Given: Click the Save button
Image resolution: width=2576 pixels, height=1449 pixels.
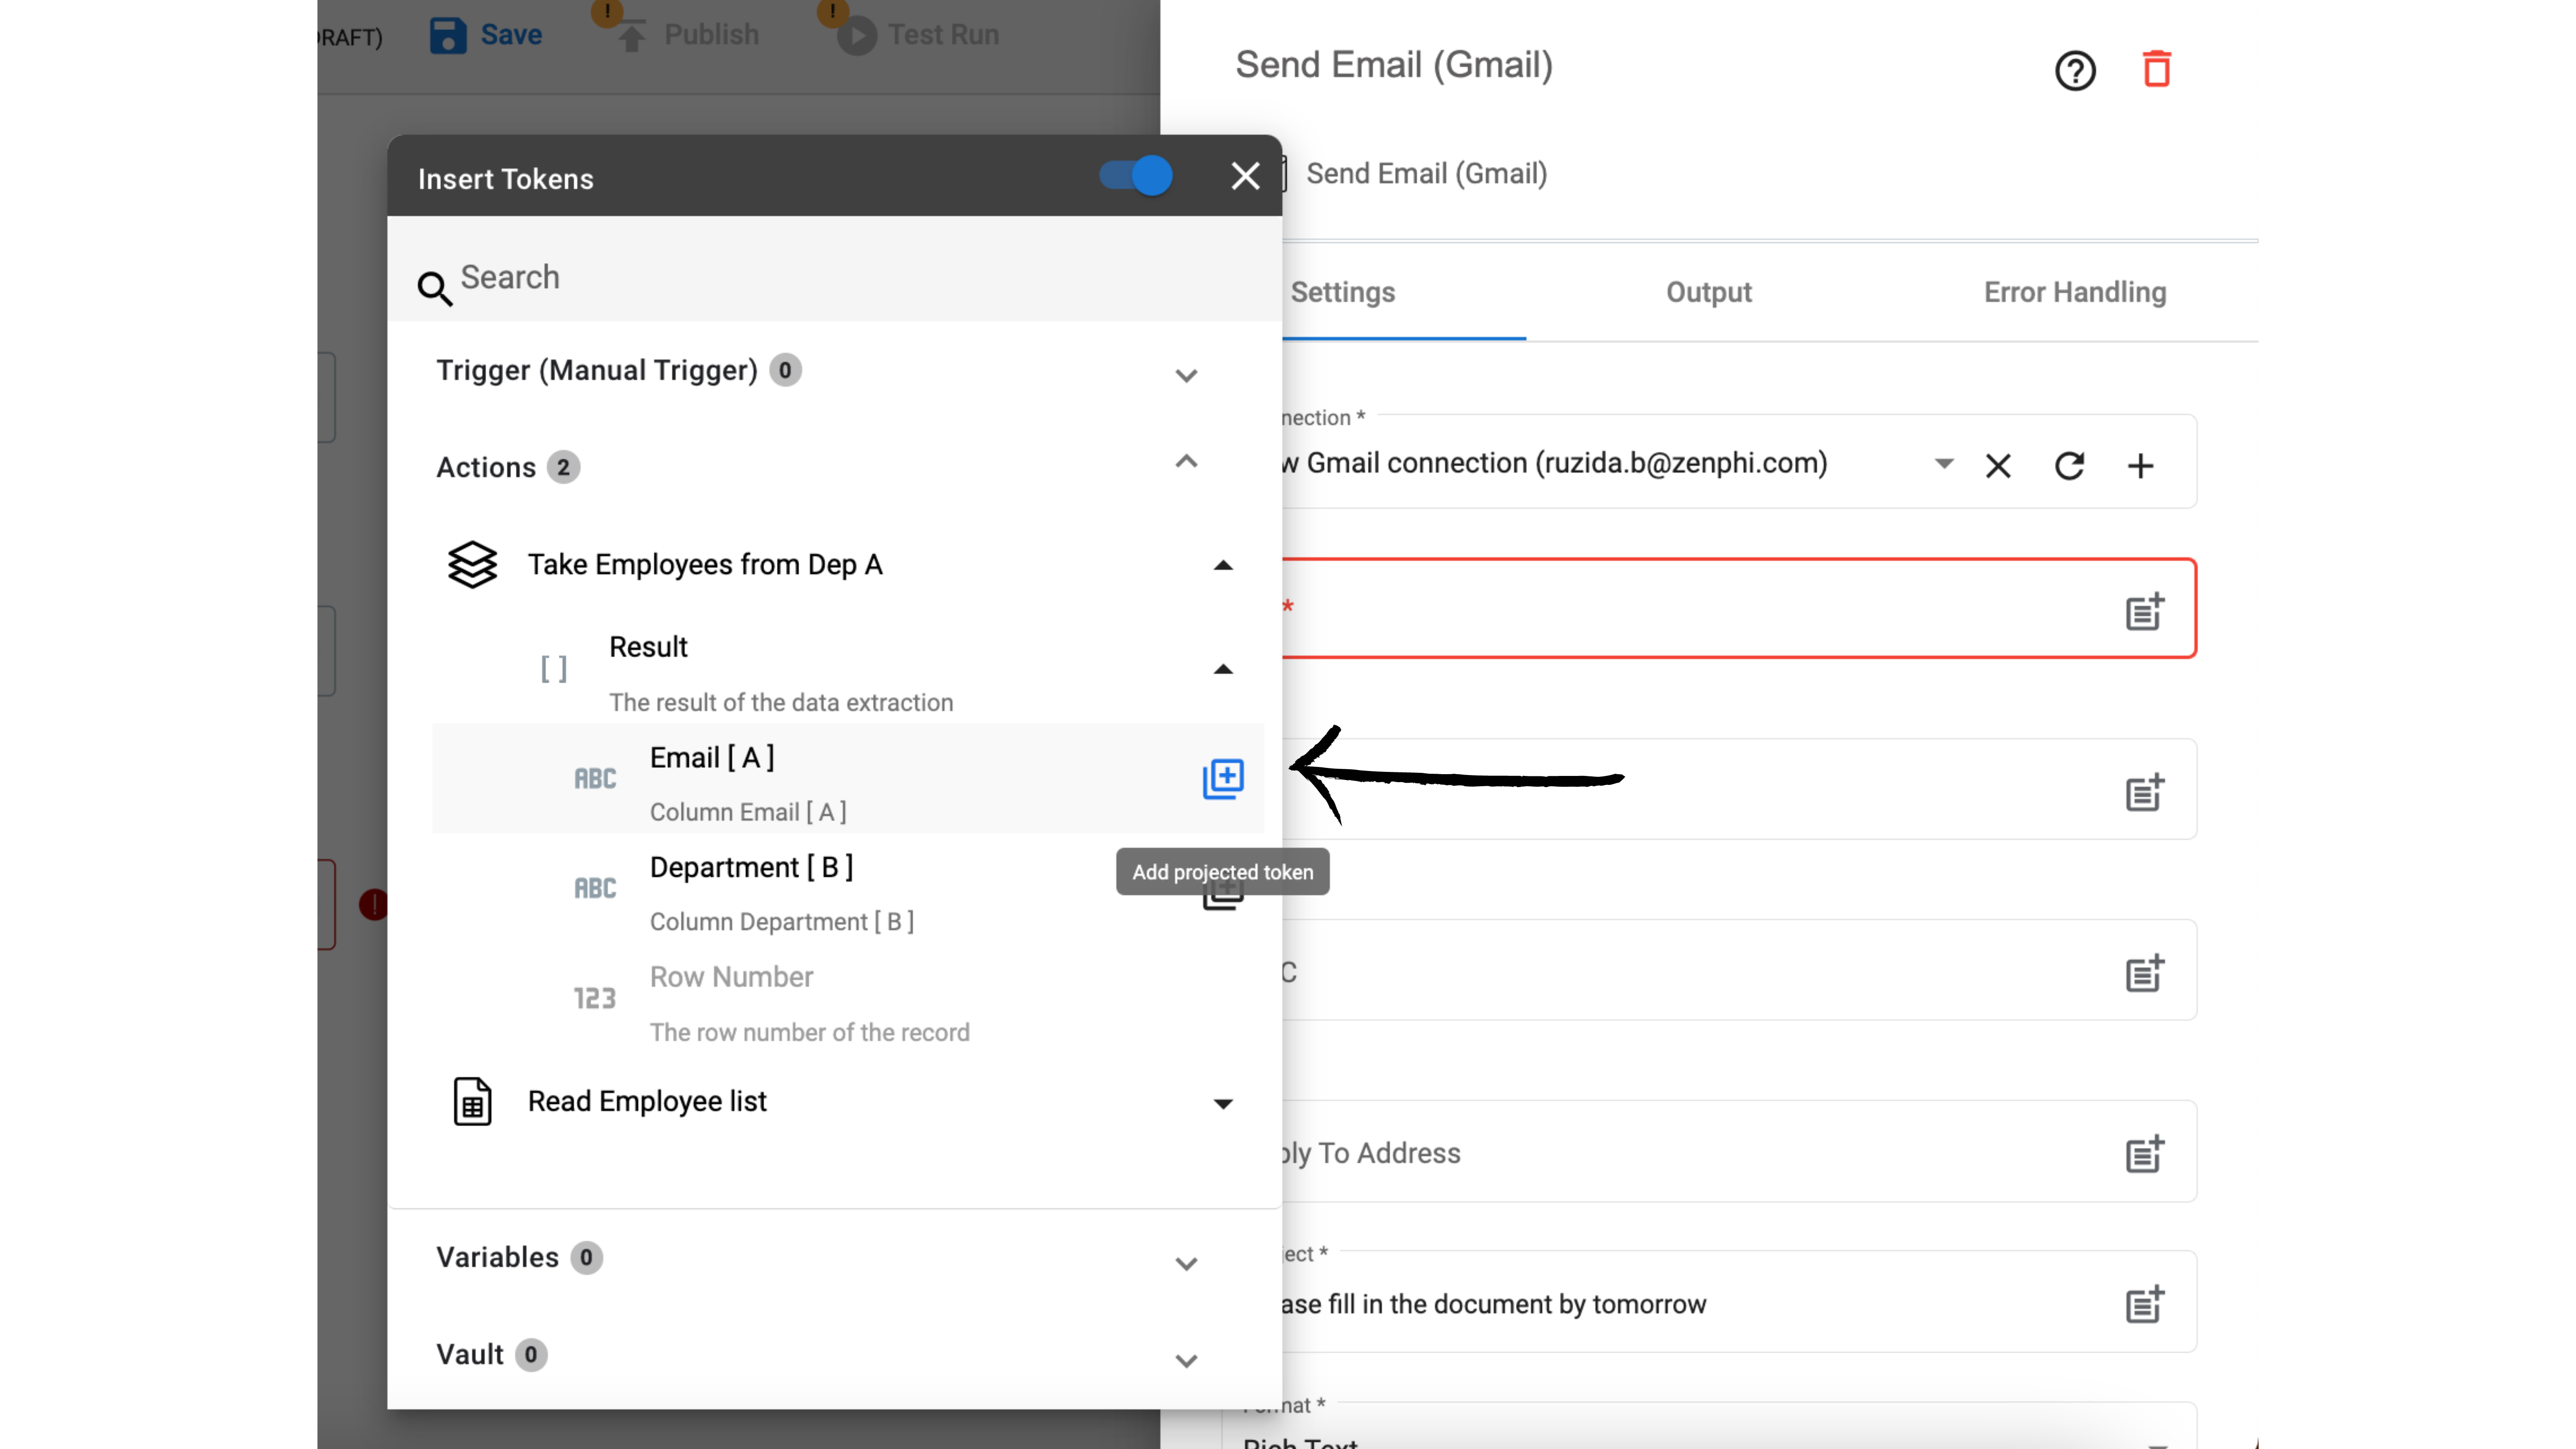Looking at the screenshot, I should [x=487, y=35].
